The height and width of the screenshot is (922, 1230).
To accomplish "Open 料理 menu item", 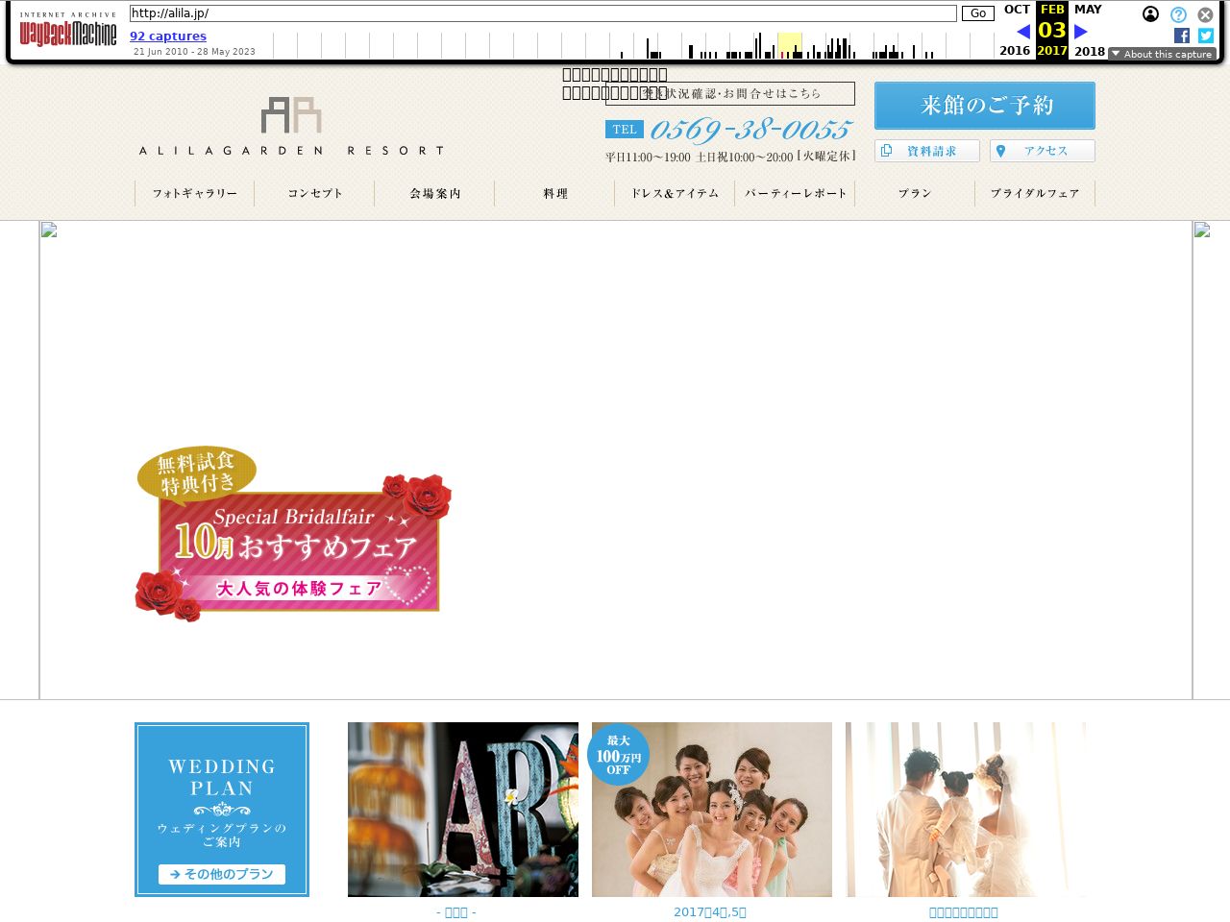I will coord(555,193).
